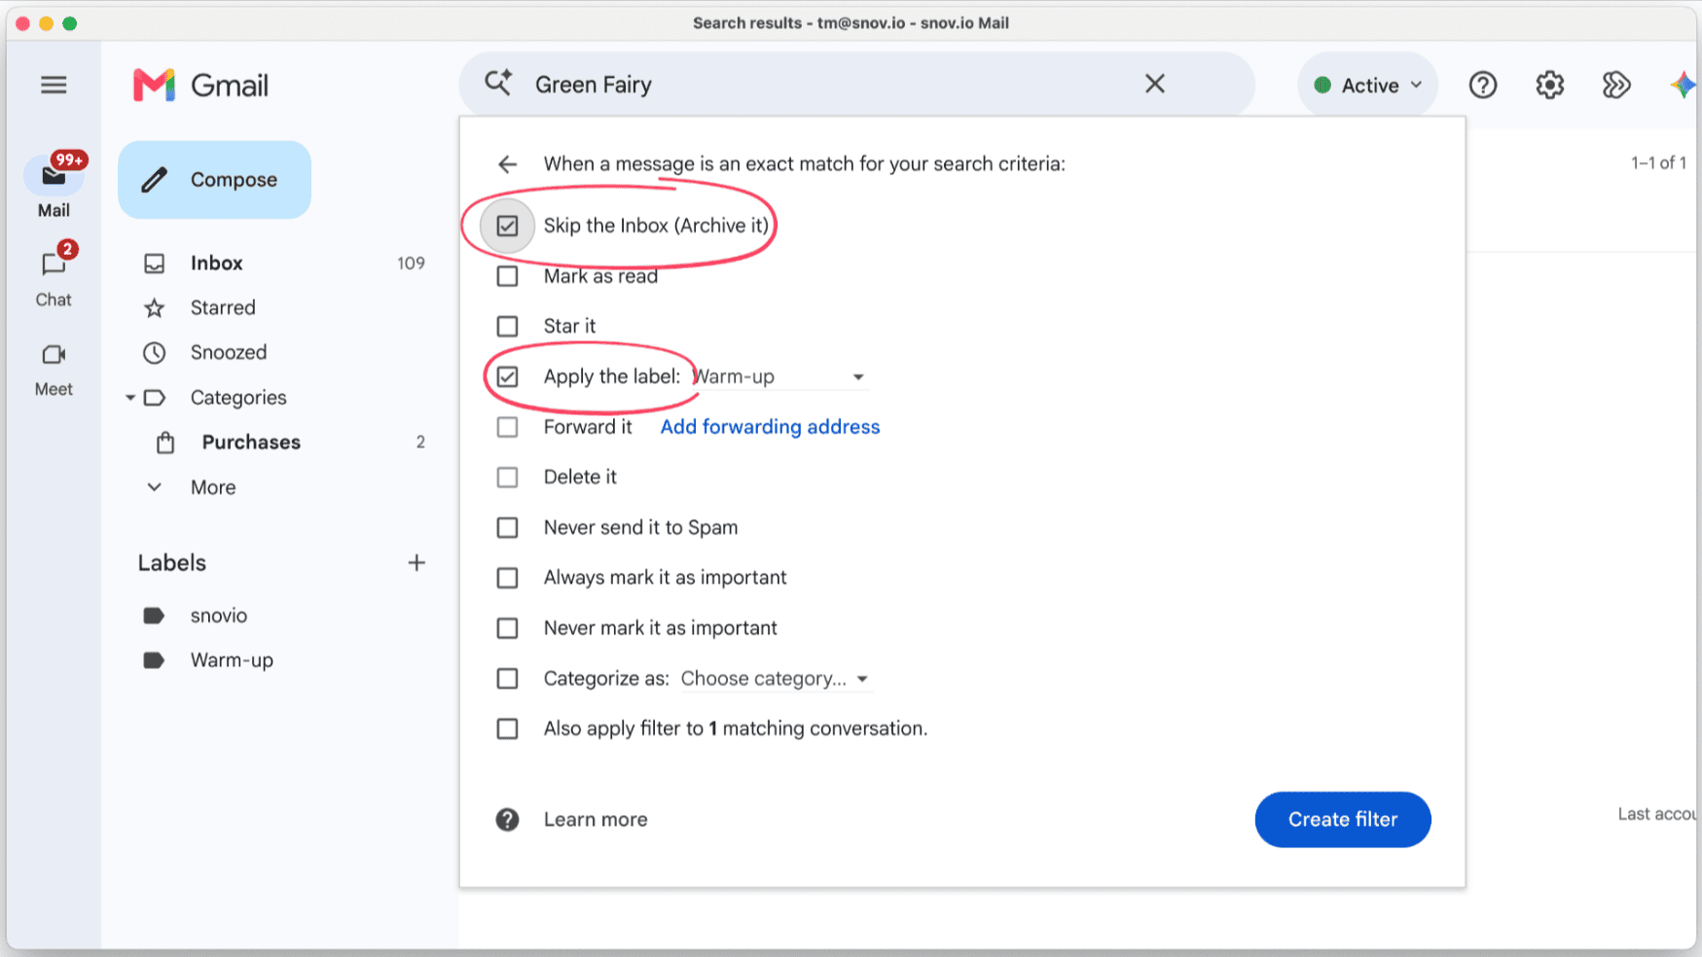Click the Create filter button
This screenshot has height=957, width=1702.
click(1343, 820)
